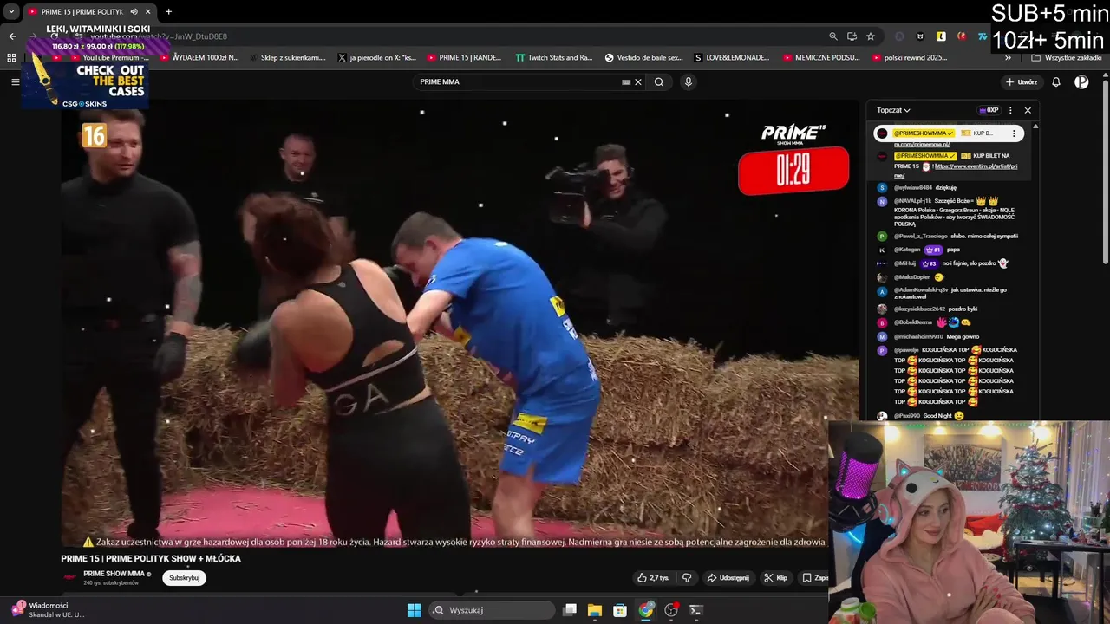Open YouTube notifications bell
This screenshot has width=1110, height=624.
pyautogui.click(x=1056, y=82)
